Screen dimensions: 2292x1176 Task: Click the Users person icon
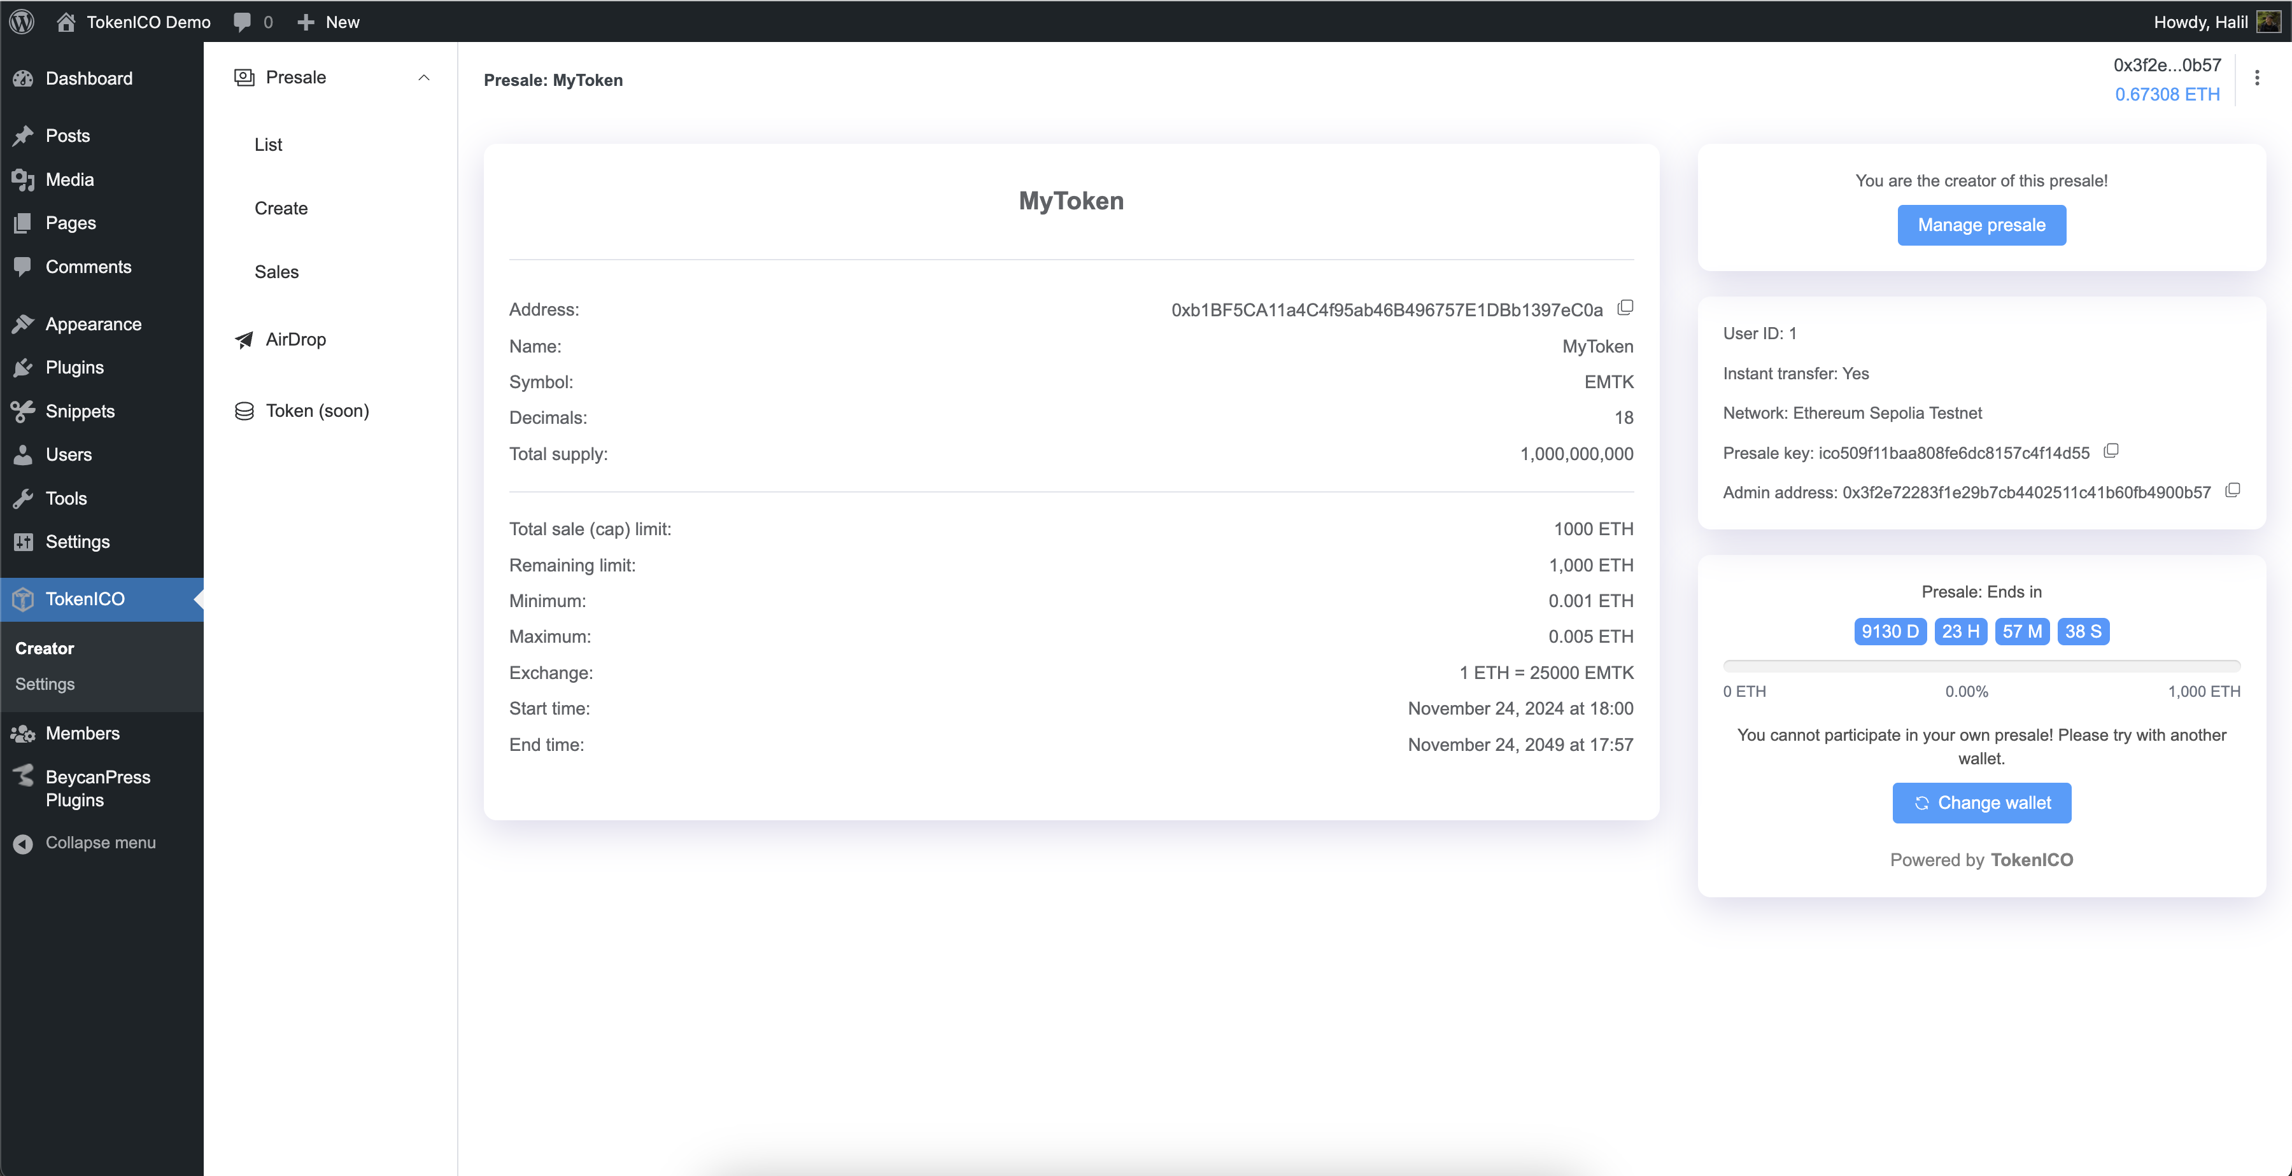tap(23, 454)
